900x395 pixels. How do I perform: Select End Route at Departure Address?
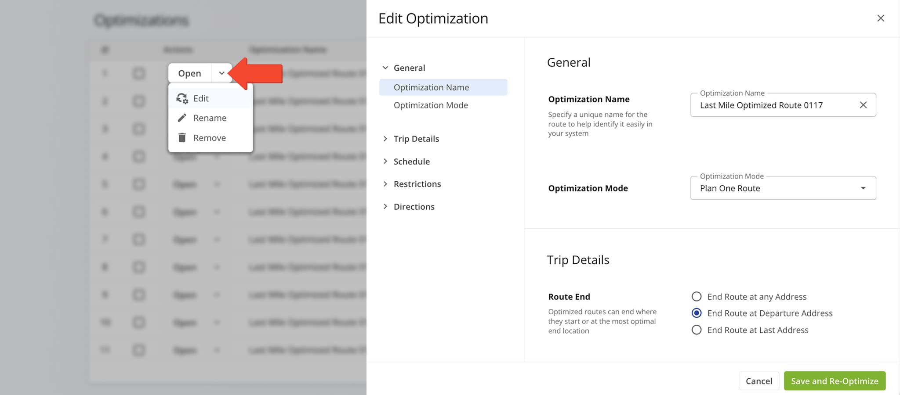point(697,313)
